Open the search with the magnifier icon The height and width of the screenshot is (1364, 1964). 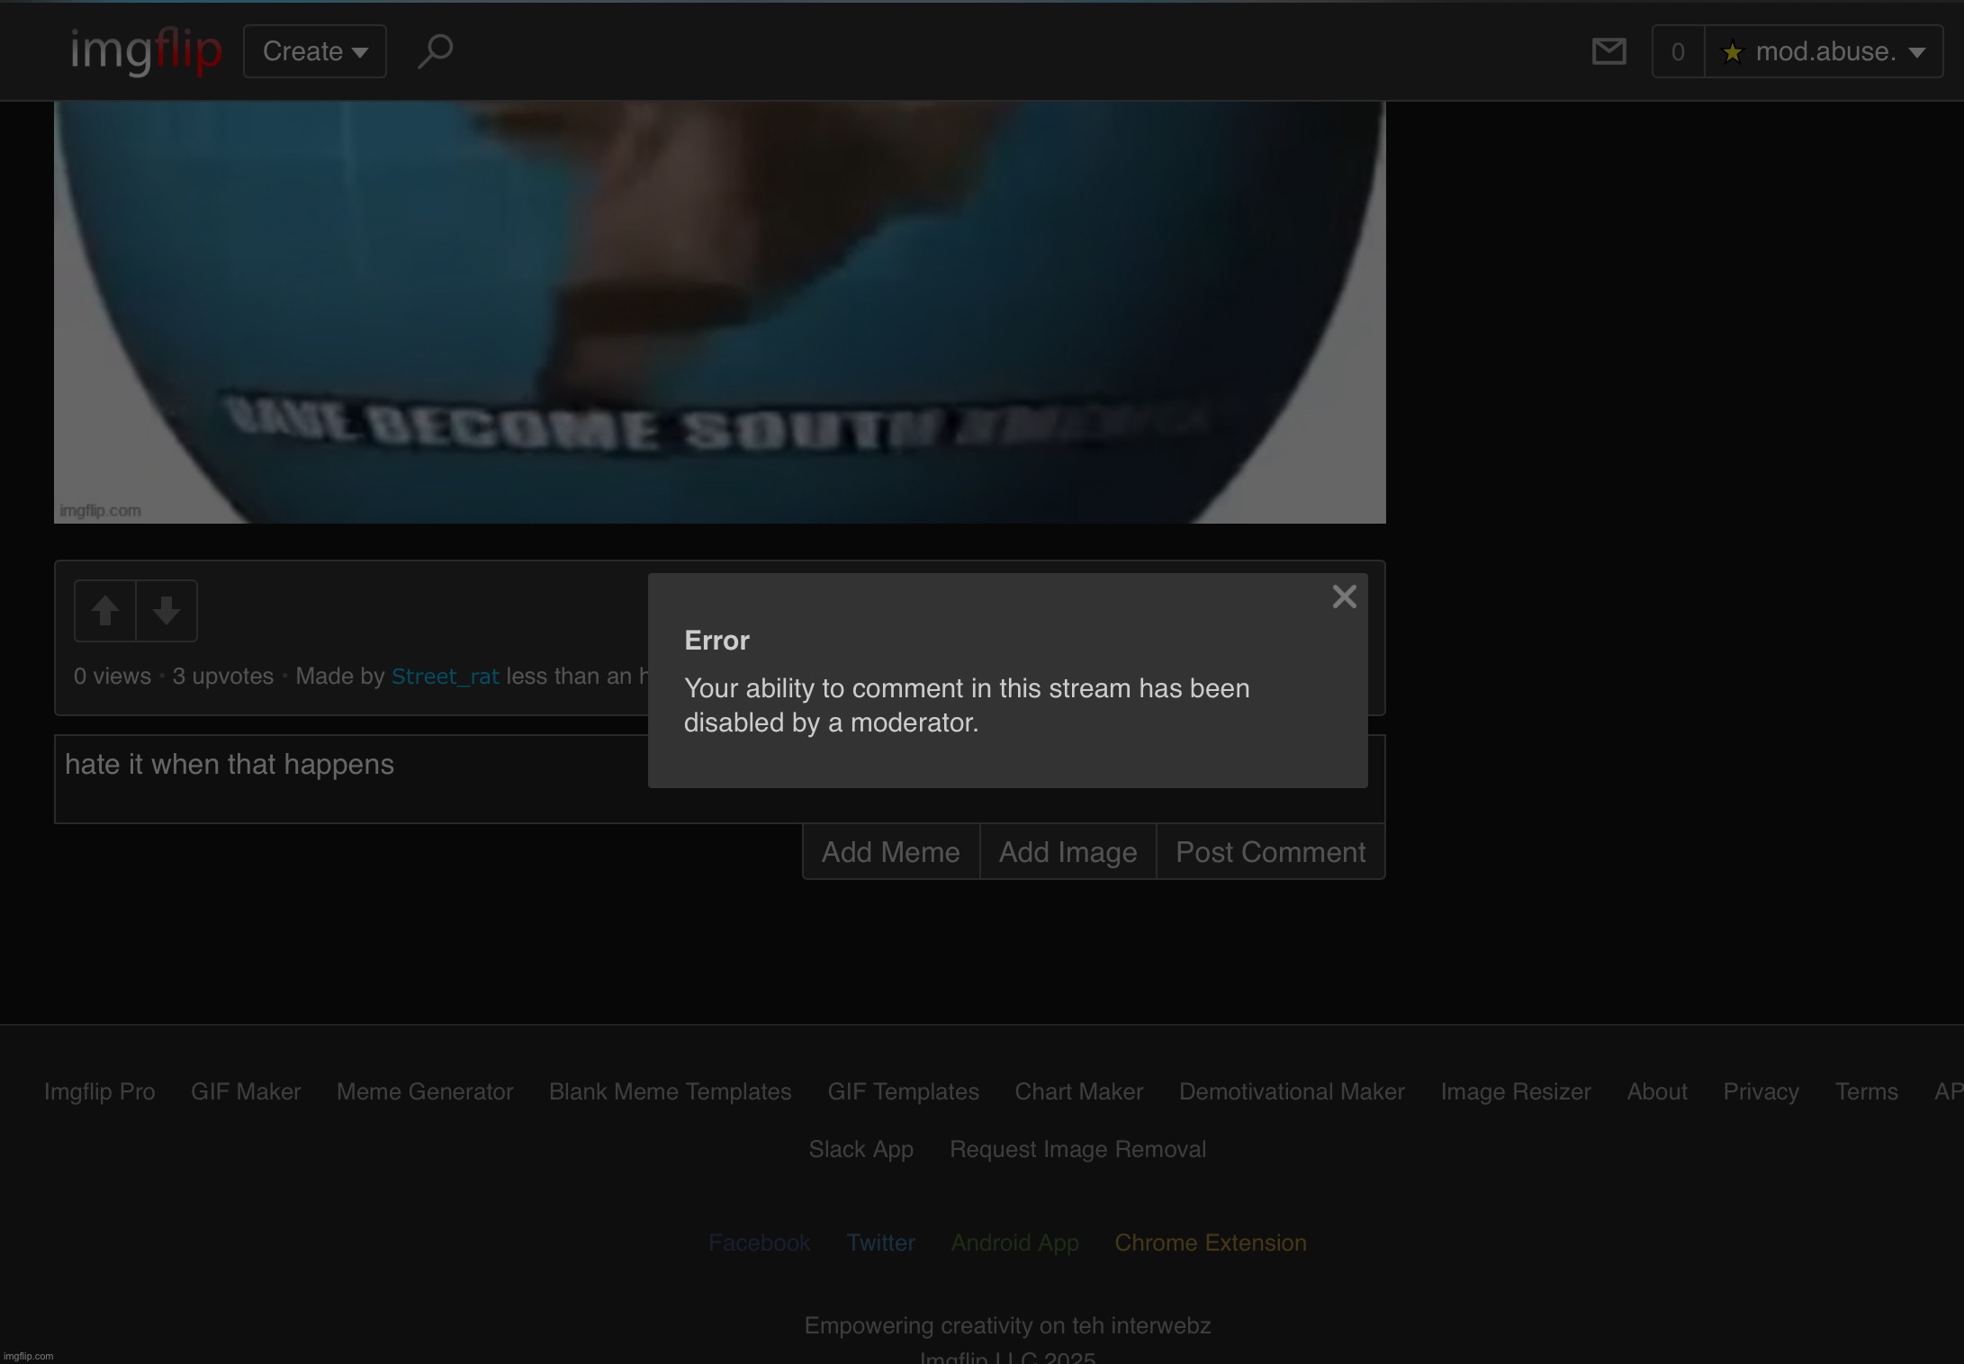436,51
